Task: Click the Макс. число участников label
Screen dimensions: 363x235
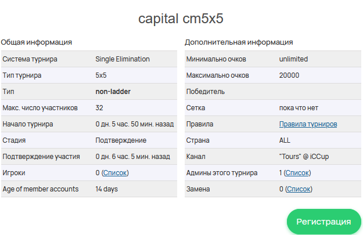Action: [40, 108]
